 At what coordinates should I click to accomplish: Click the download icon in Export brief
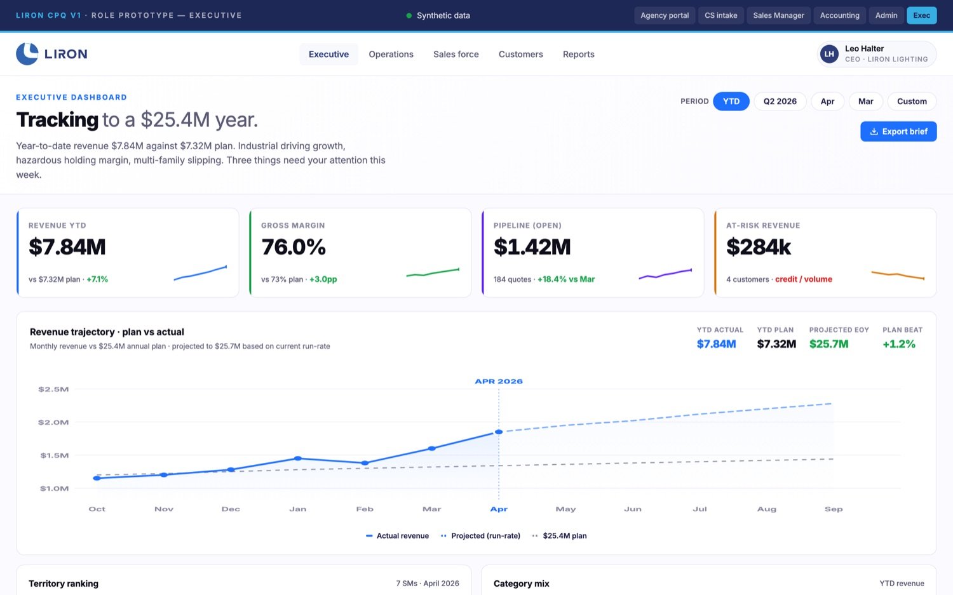coord(874,131)
